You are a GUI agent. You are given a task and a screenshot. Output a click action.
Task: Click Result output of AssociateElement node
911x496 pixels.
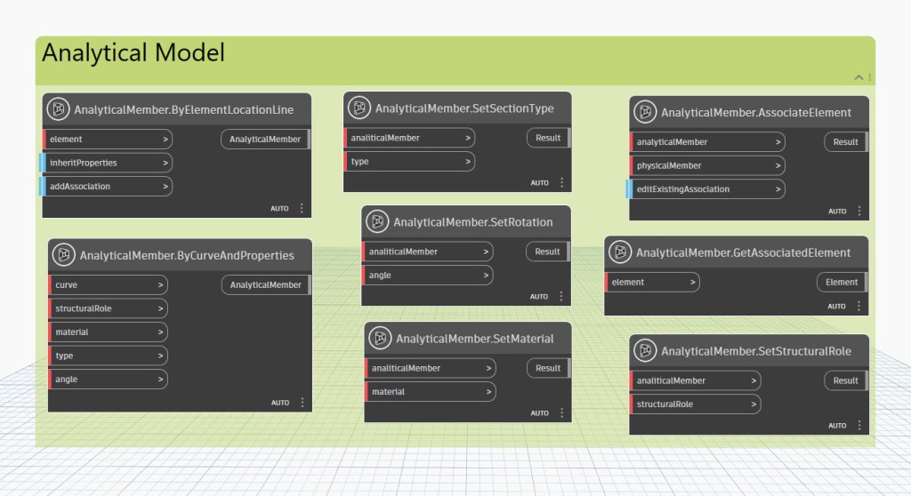coord(845,141)
